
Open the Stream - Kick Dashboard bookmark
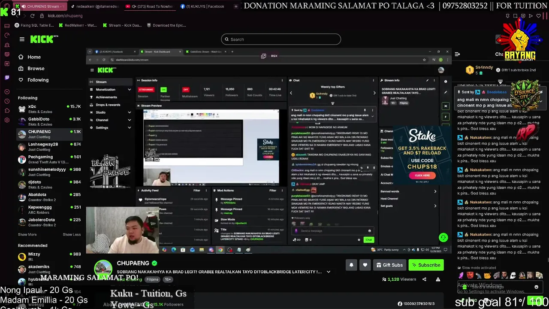click(x=122, y=25)
